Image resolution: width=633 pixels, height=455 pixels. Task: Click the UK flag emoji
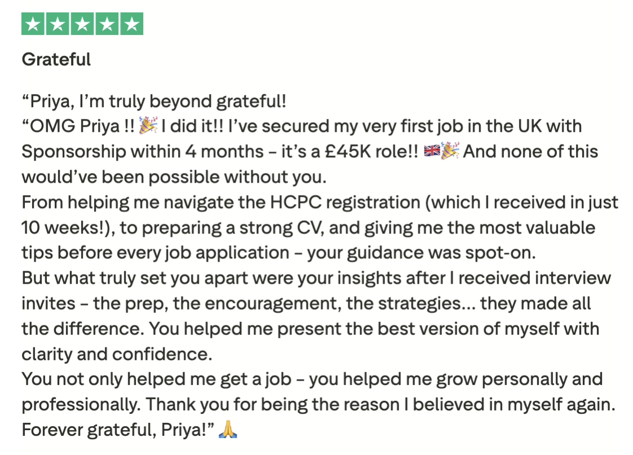coord(431,152)
